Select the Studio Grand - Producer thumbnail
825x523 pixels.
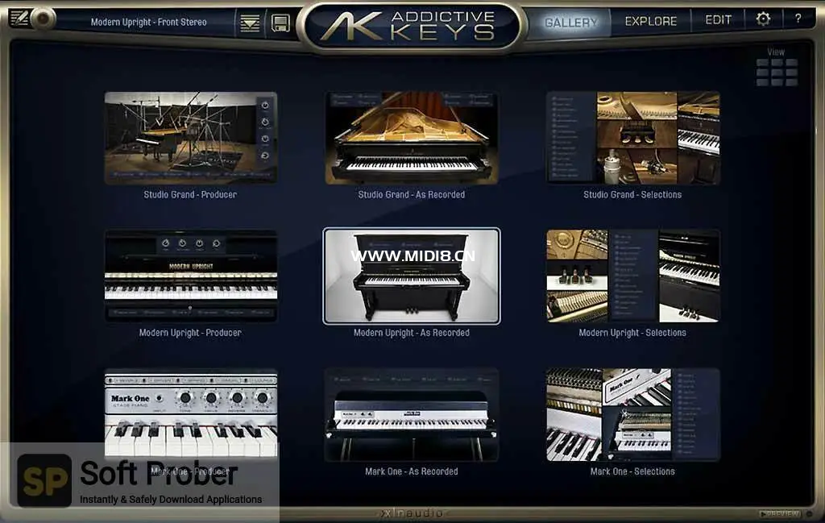click(x=191, y=138)
